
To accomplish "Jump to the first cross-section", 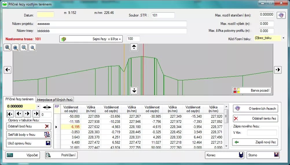I will [x=10, y=114].
